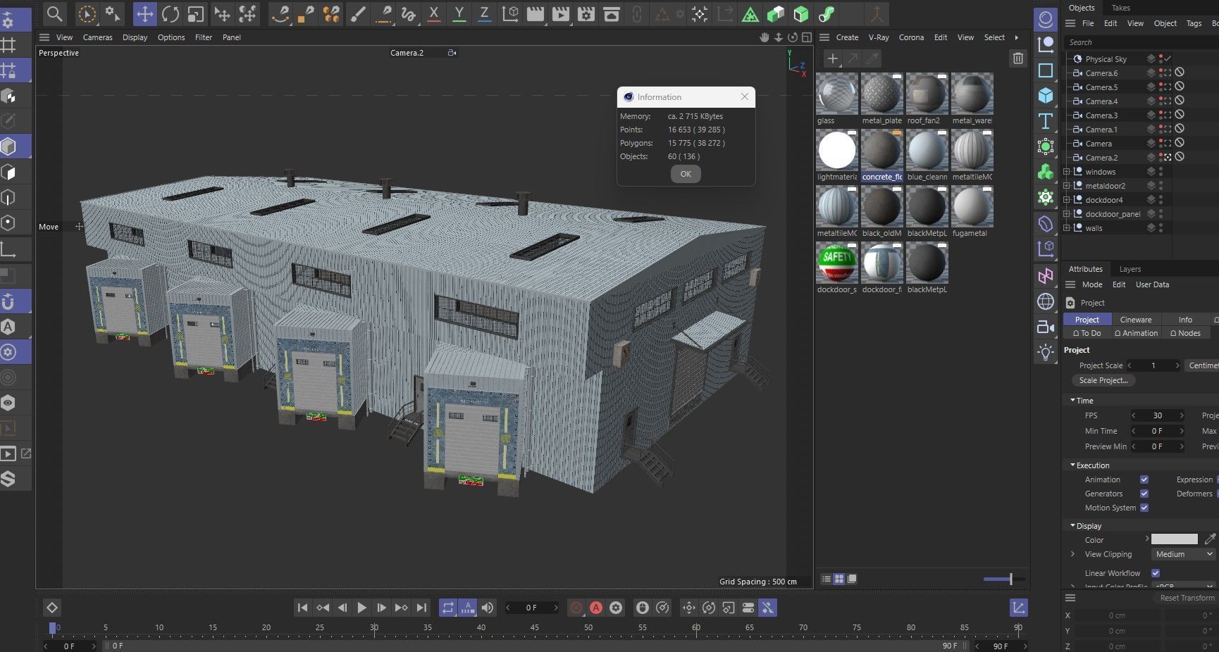Click the model mode icon in left toolbar
1219x652 pixels.
tap(8, 146)
